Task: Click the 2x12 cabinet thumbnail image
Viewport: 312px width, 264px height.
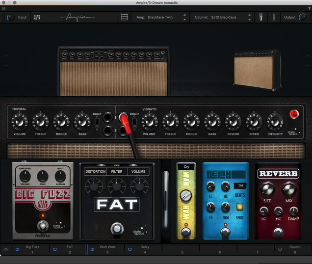Action: 257,70
